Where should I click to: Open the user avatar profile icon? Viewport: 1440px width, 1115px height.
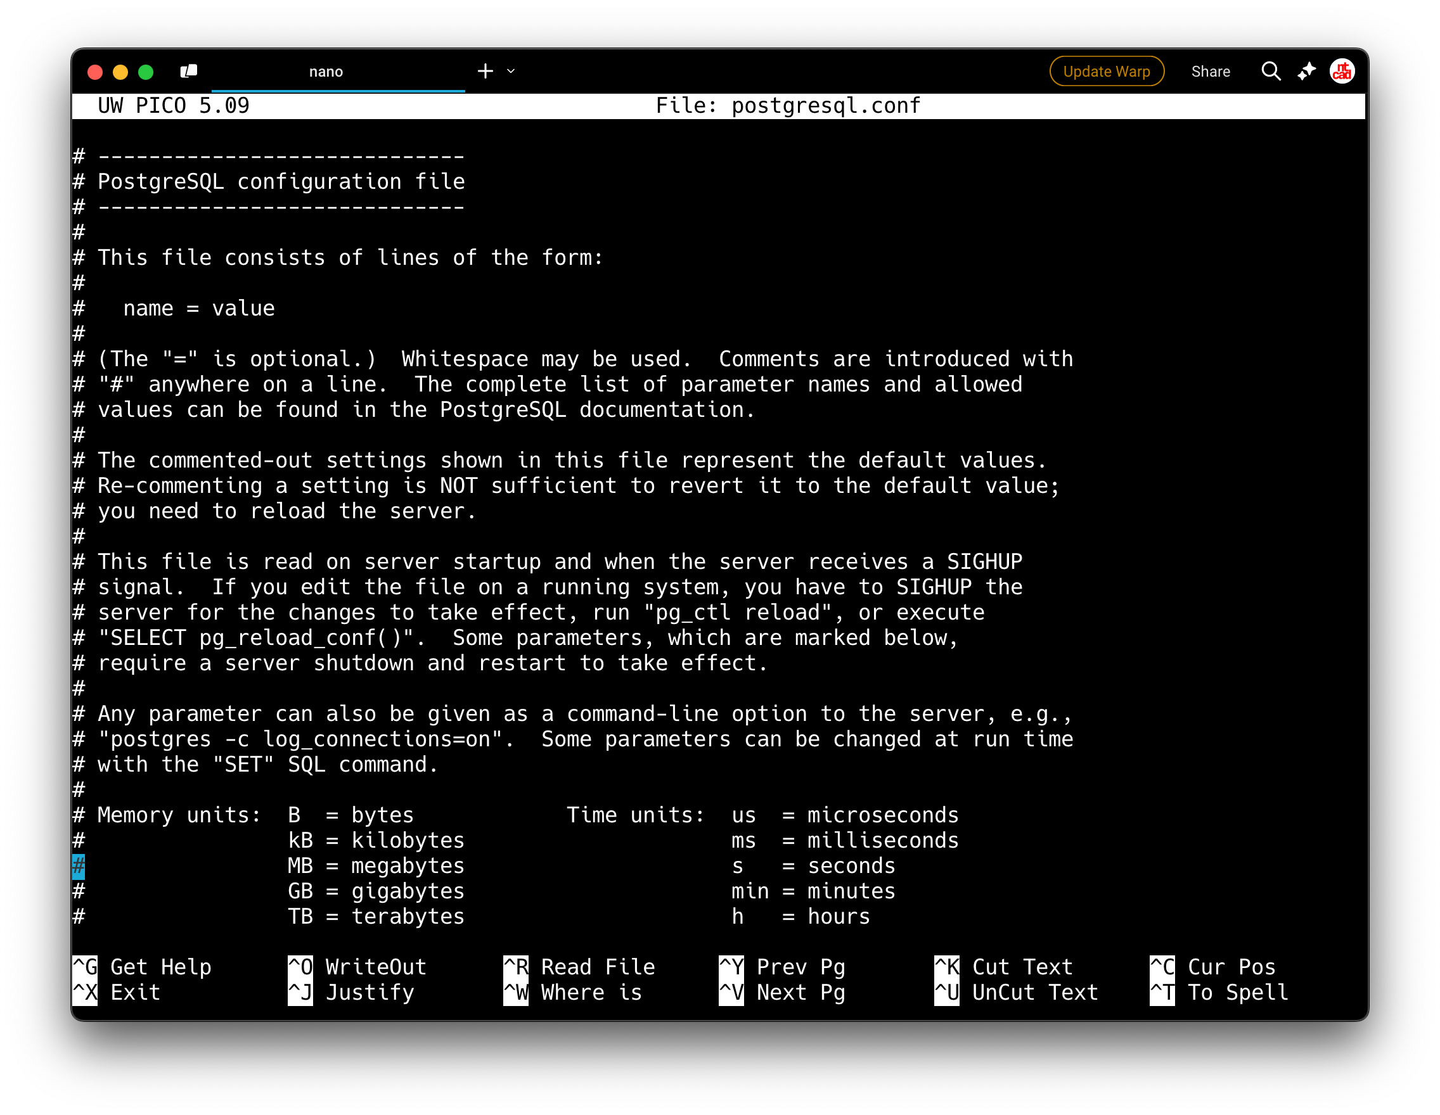(x=1342, y=71)
